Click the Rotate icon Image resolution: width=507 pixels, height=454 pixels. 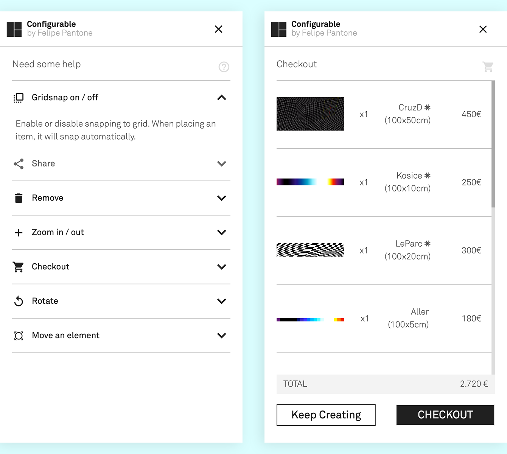pos(18,301)
